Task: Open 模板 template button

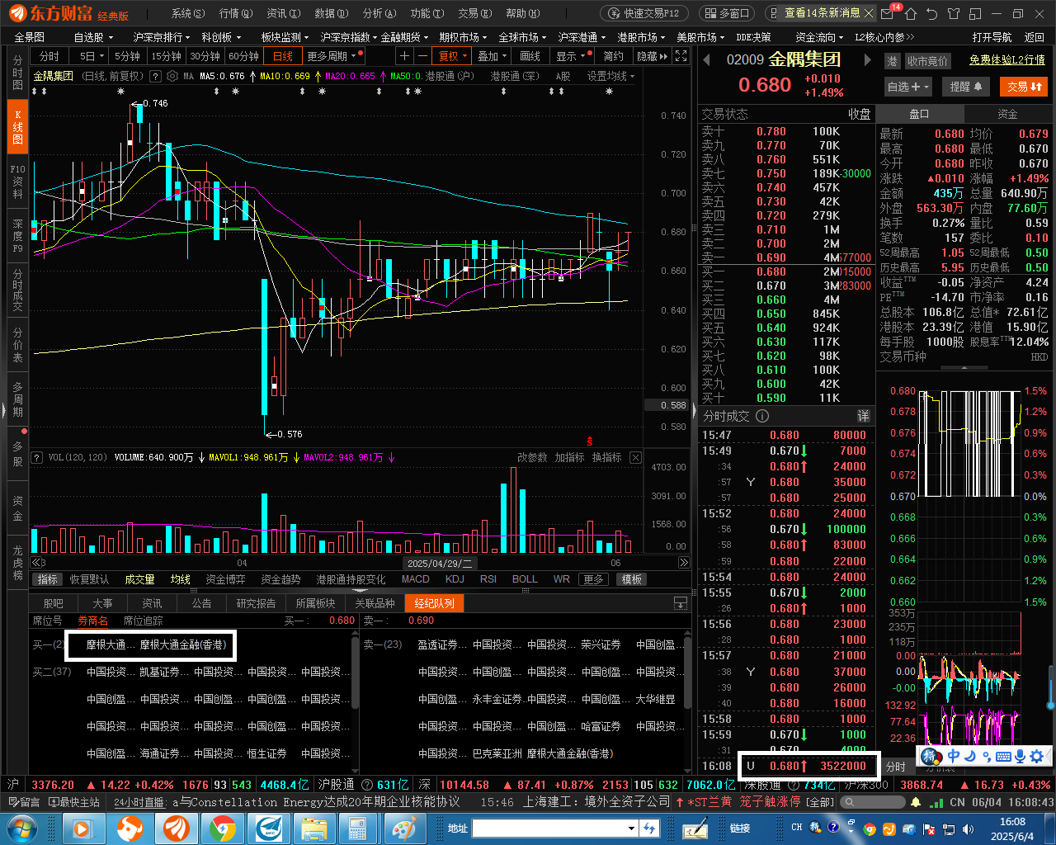Action: [x=632, y=579]
